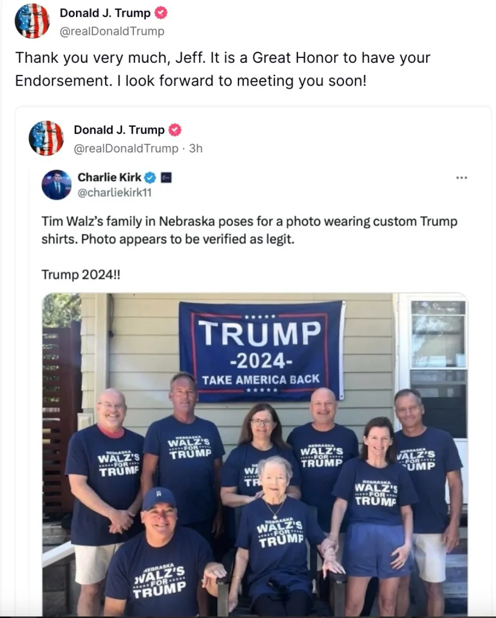Click the quoted post's red verified badge
This screenshot has width=496, height=618.
coord(175,130)
